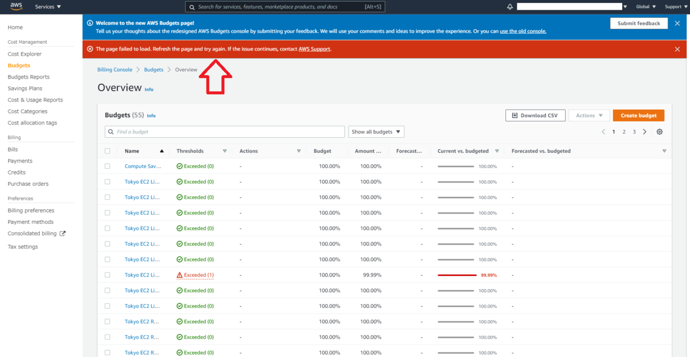Click the red 99.99% progress bar
Screen dimensions: 690x357
[x=457, y=275]
